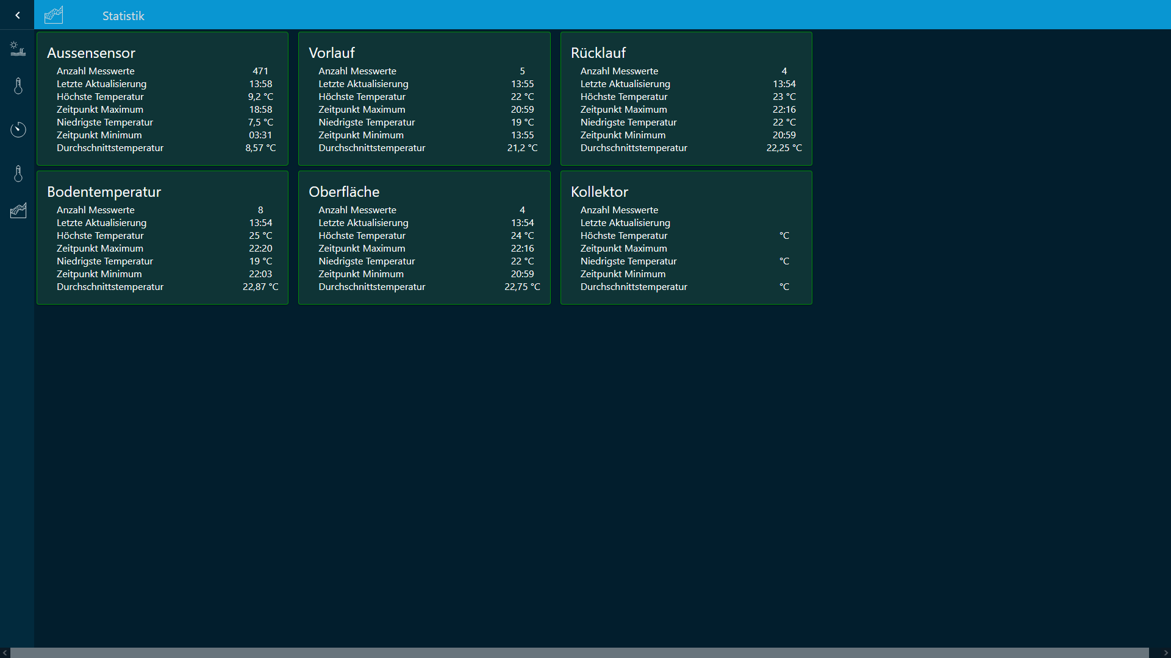This screenshot has height=658, width=1171.
Task: Open the sun and pool icon in the sidebar
Action: click(x=18, y=49)
